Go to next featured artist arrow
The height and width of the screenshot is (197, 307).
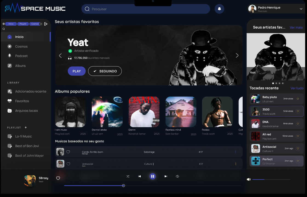click(x=237, y=56)
